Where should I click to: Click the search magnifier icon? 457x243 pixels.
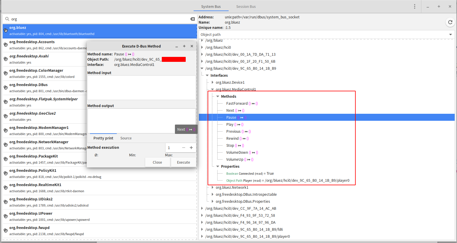[7, 19]
